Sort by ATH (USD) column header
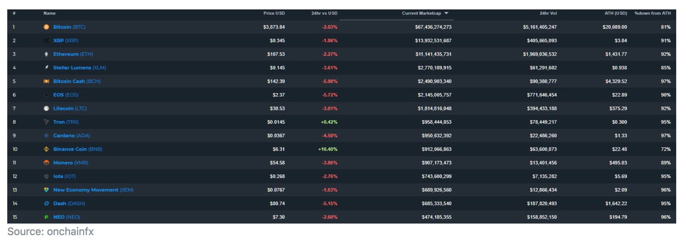Image resolution: width=682 pixels, height=238 pixels. point(616,13)
